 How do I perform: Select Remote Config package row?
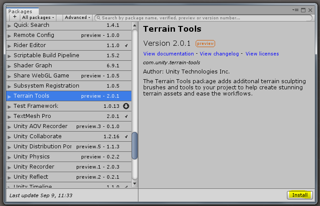(x=69, y=35)
